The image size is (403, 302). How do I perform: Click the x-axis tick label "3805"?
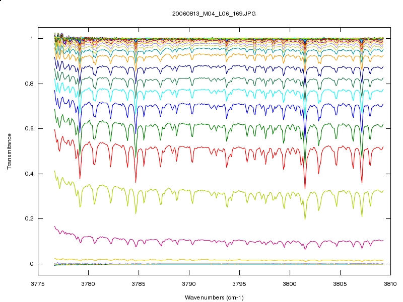[x=340, y=284]
